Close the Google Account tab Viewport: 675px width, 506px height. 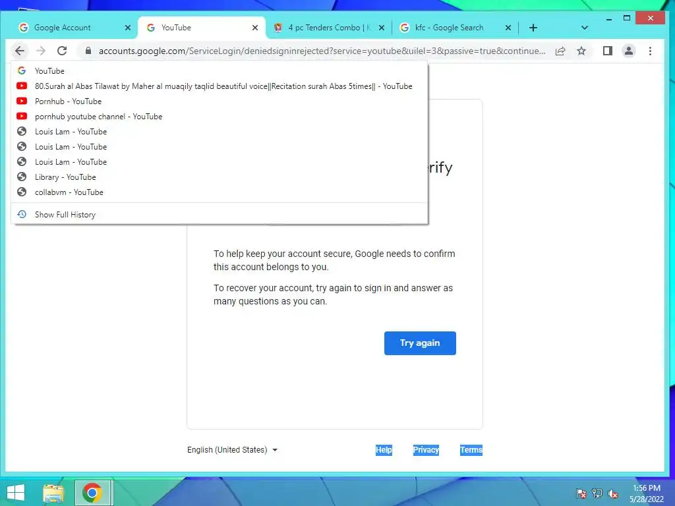[x=127, y=28]
